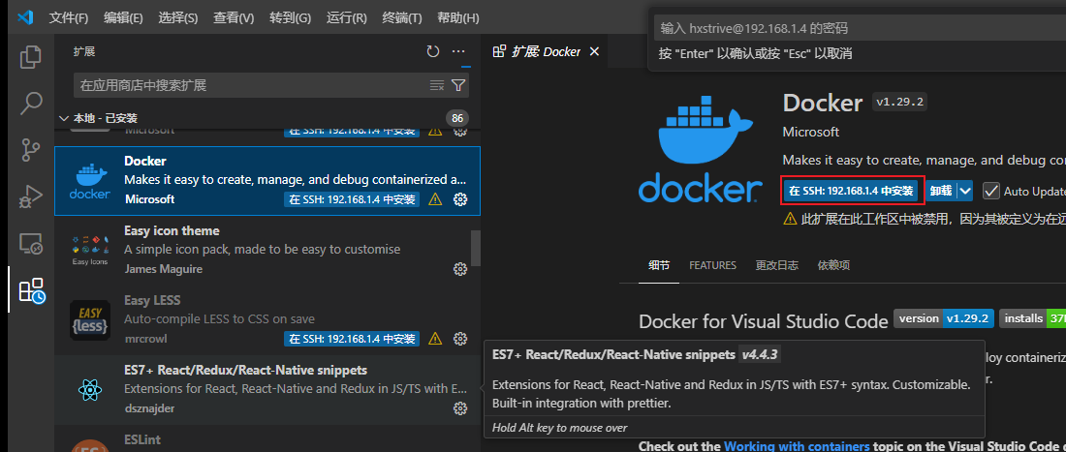Open the Working with containers link

(797, 446)
